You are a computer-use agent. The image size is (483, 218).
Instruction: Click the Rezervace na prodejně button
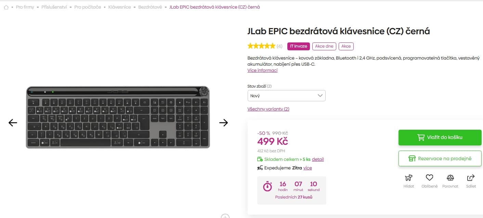tap(440, 158)
